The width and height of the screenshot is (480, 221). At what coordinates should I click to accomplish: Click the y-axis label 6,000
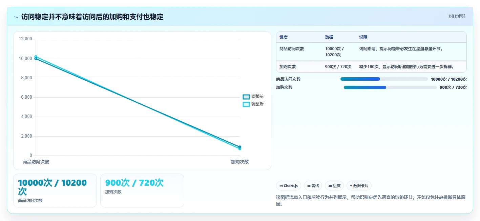coord(26,97)
